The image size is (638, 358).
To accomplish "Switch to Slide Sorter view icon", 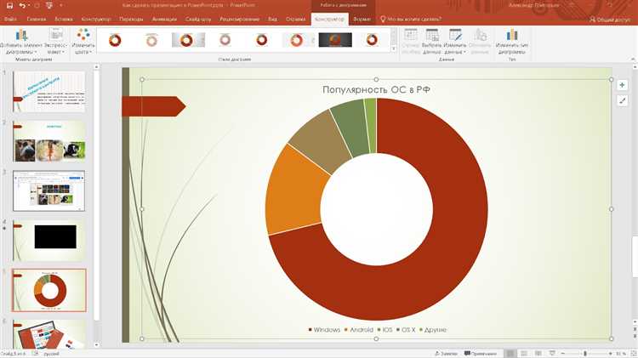I will 524,354.
